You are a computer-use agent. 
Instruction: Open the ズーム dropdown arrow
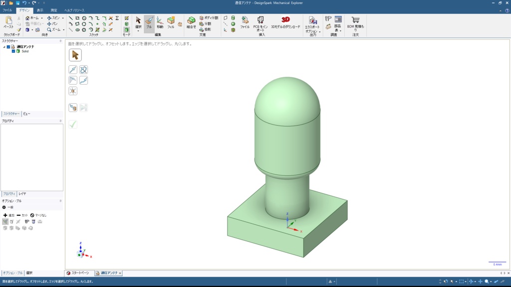click(63, 29)
